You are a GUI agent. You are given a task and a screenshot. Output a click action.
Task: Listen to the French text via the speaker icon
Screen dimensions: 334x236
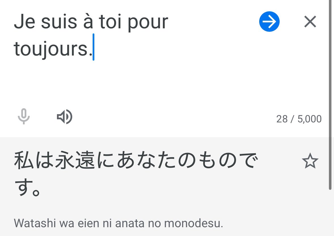65,117
